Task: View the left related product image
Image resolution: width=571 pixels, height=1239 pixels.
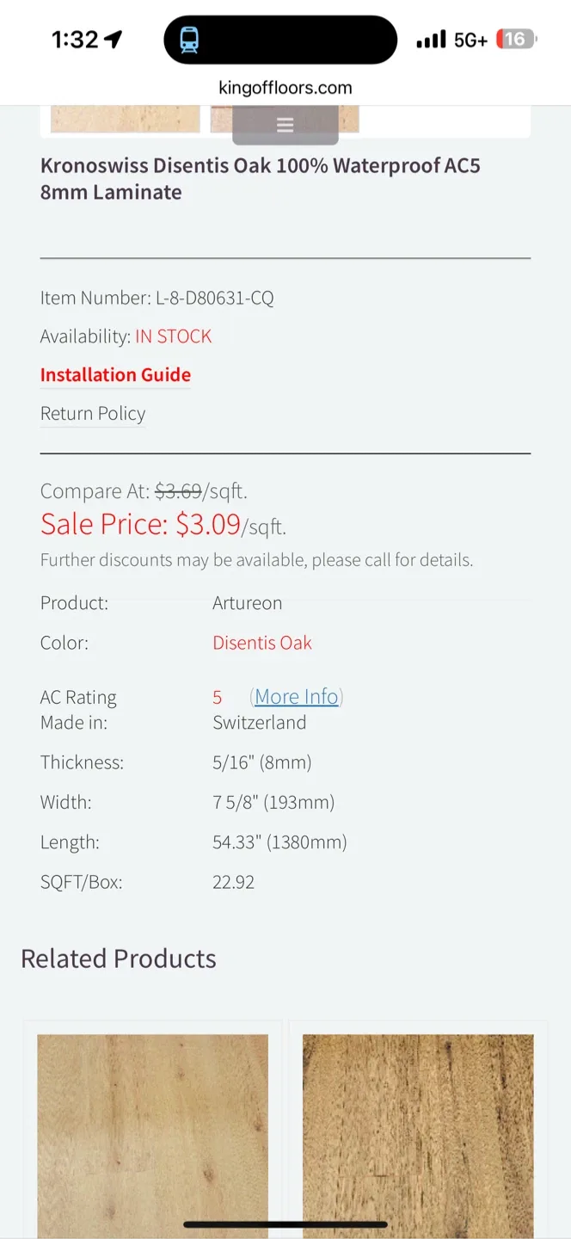Action: point(151,1134)
